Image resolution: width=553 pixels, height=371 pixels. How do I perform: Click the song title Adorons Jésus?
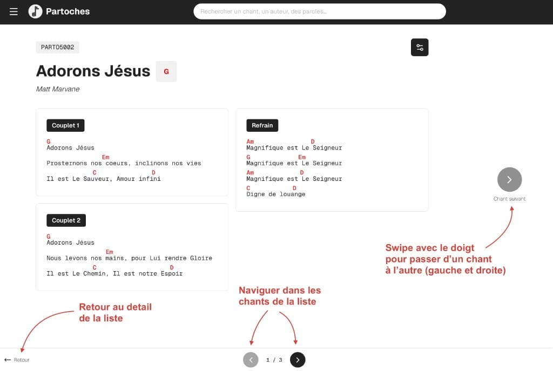click(x=93, y=71)
